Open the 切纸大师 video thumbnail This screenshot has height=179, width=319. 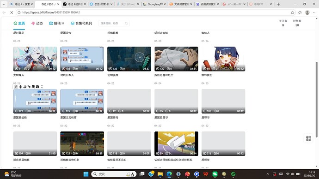[176, 143]
